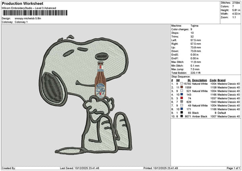Click code '1037' in stop row 5
242x171 pixels.
213,98
